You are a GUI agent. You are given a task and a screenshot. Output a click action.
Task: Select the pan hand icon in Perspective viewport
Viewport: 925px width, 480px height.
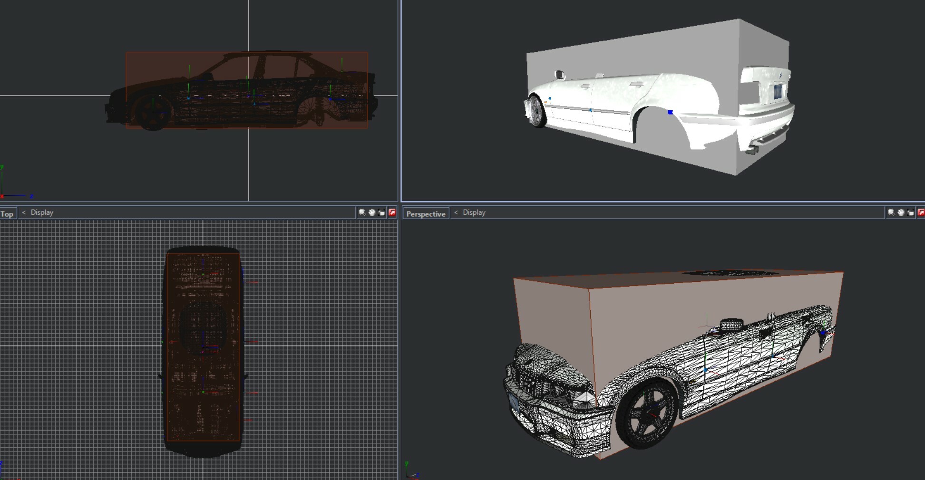901,212
